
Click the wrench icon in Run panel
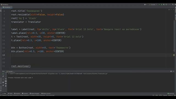[3, 76]
